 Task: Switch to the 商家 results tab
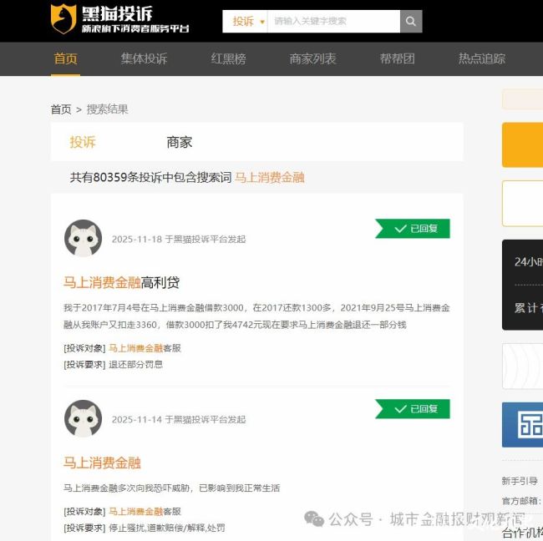pyautogui.click(x=179, y=142)
